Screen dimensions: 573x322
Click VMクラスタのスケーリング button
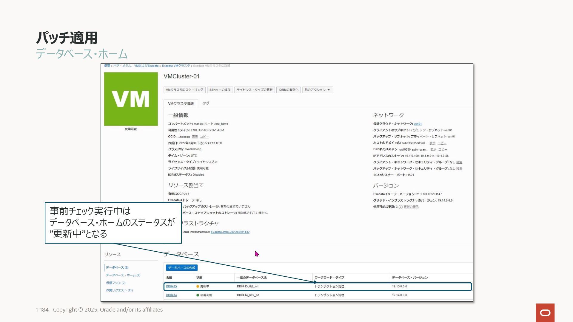pos(184,90)
